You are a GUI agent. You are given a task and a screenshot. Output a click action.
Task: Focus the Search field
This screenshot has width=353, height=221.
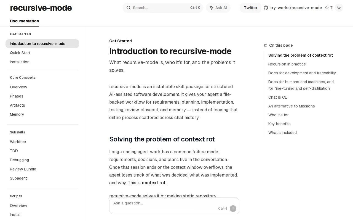163,8
